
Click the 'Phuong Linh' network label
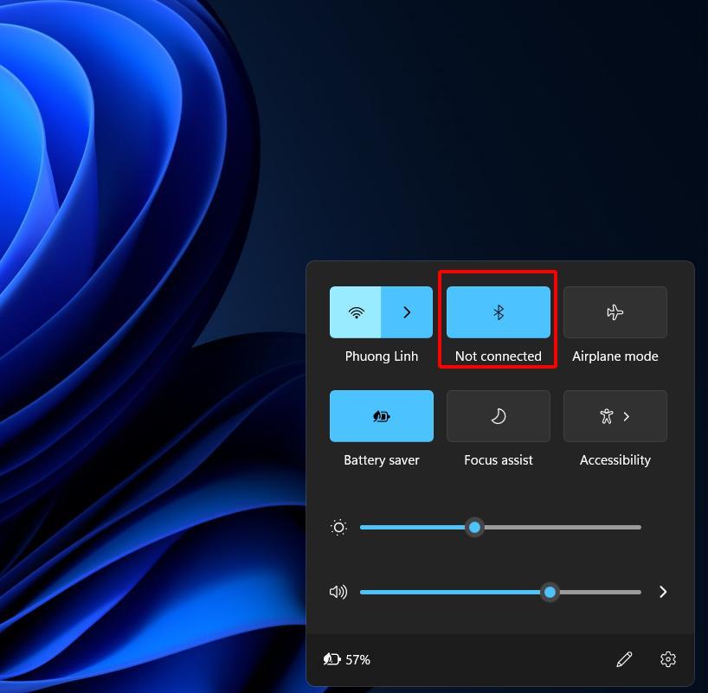[382, 356]
